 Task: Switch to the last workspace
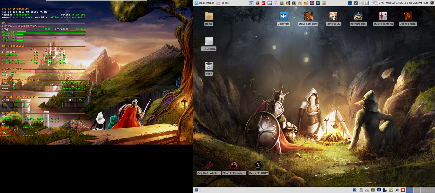(x=431, y=190)
